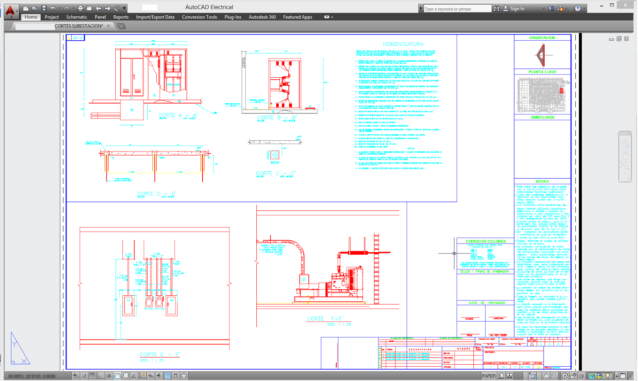Toggle Ortho mode in the status bar

100,375
